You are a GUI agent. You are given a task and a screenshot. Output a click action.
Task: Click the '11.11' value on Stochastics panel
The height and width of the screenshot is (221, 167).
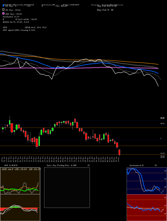pos(162,192)
